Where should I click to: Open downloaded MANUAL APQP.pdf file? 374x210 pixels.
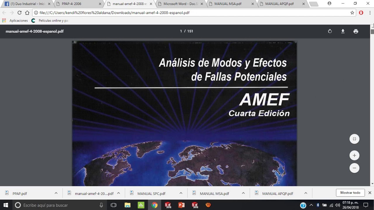[x=278, y=193]
